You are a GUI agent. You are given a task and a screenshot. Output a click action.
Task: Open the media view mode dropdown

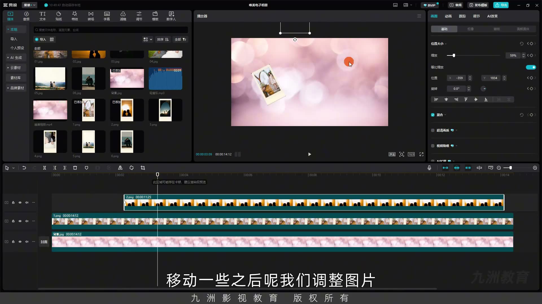(x=148, y=39)
